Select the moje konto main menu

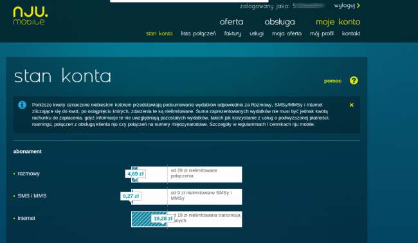click(338, 22)
